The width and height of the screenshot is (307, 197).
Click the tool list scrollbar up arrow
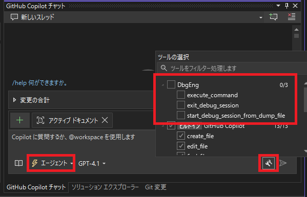point(305,83)
